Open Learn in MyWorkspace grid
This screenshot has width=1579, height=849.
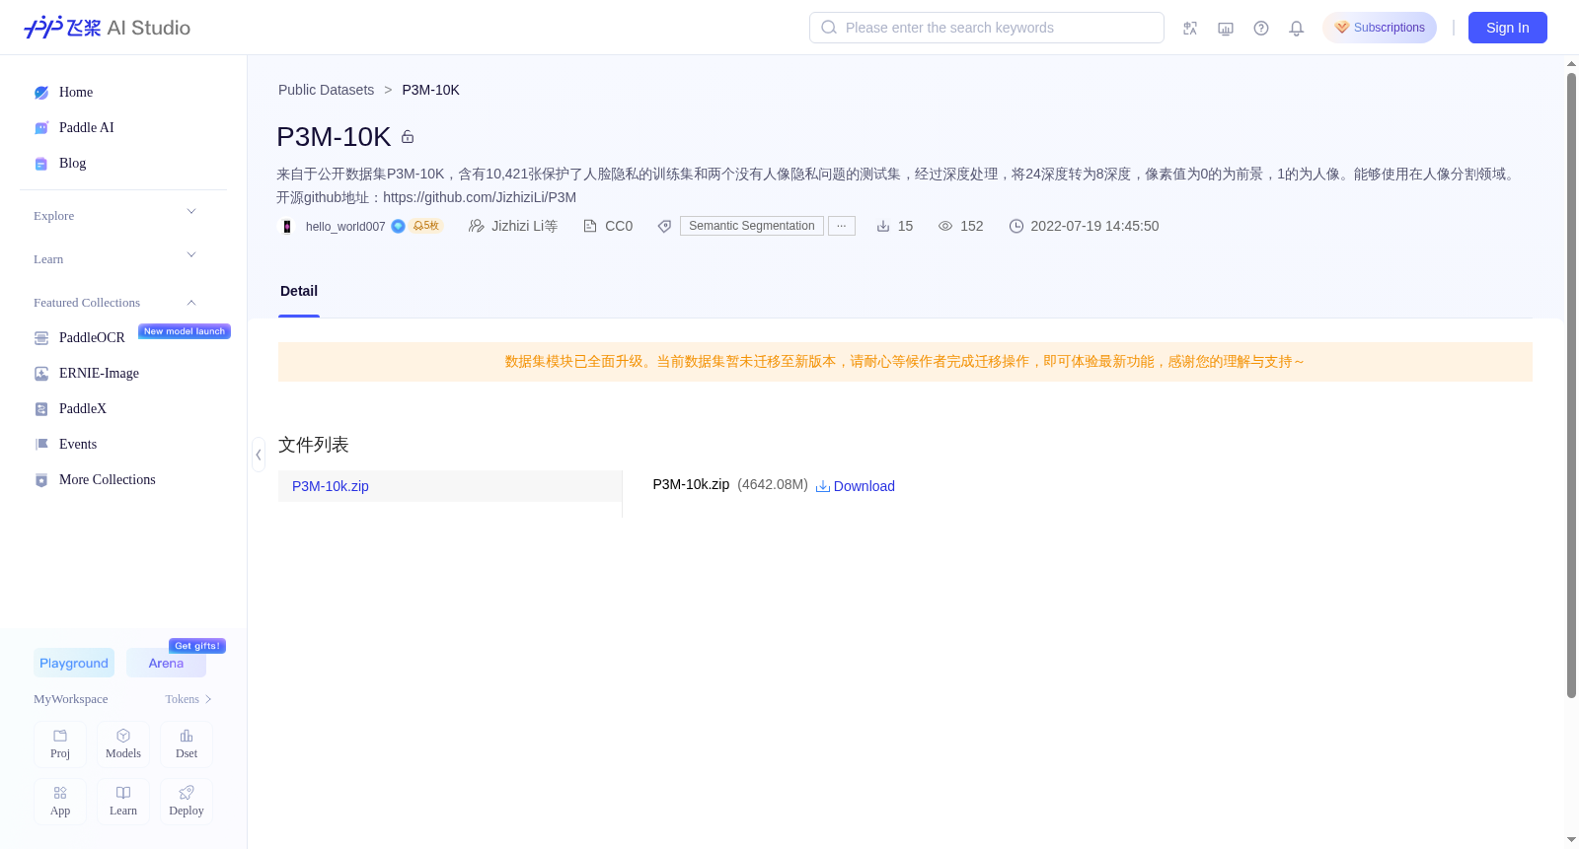point(123,802)
